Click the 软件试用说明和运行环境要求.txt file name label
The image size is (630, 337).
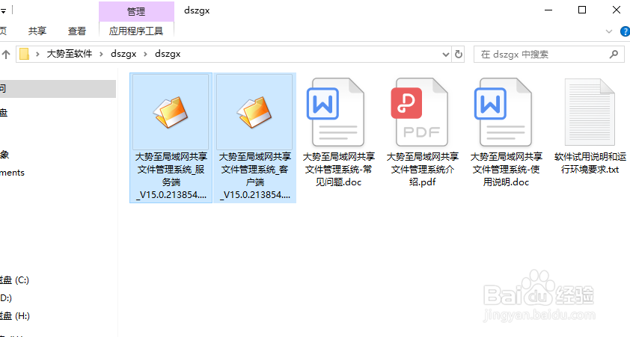pos(590,163)
